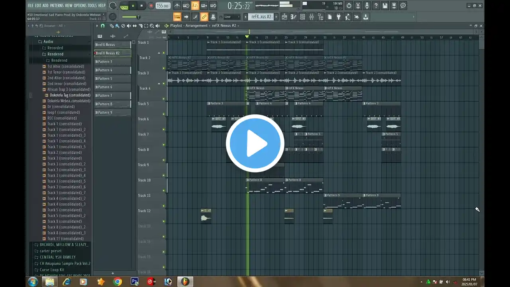Select the delete tool in Playlist toolbar
Viewport: 510px width, 287px height.
pyautogui.click(x=123, y=26)
